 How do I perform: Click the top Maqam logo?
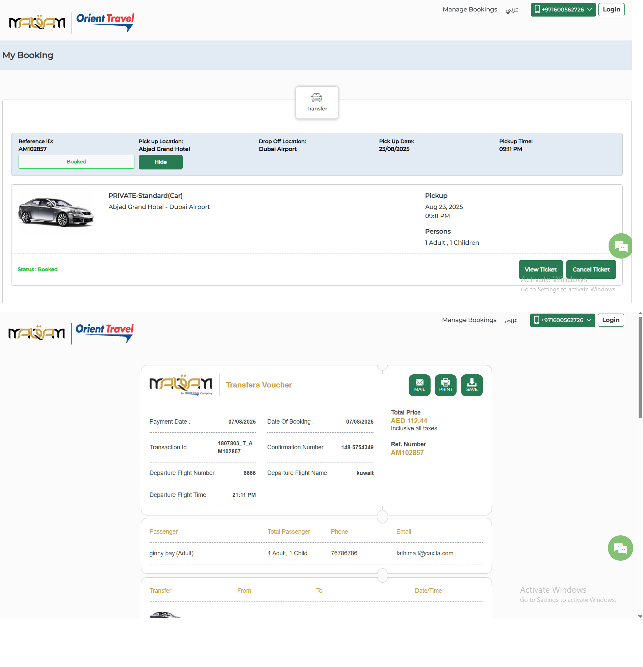[37, 23]
